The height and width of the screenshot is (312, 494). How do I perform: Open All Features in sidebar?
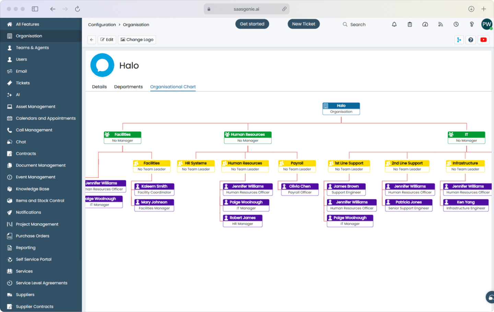(x=41, y=24)
